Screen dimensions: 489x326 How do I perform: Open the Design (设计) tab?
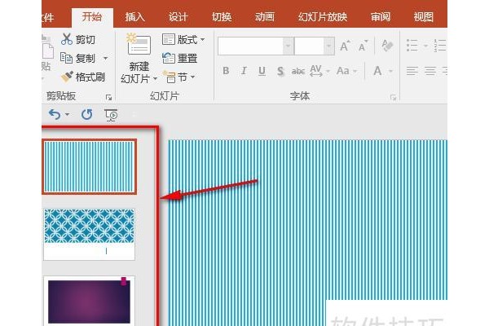coord(178,17)
